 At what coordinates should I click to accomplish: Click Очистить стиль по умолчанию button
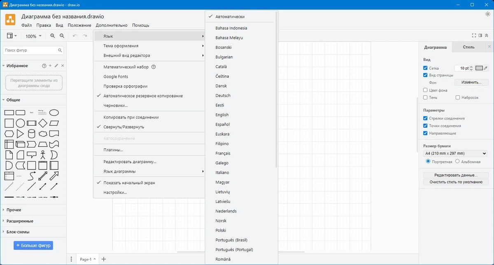(x=456, y=182)
